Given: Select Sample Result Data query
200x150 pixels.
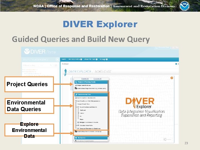Looking at the screenshot, I should tap(84, 104).
